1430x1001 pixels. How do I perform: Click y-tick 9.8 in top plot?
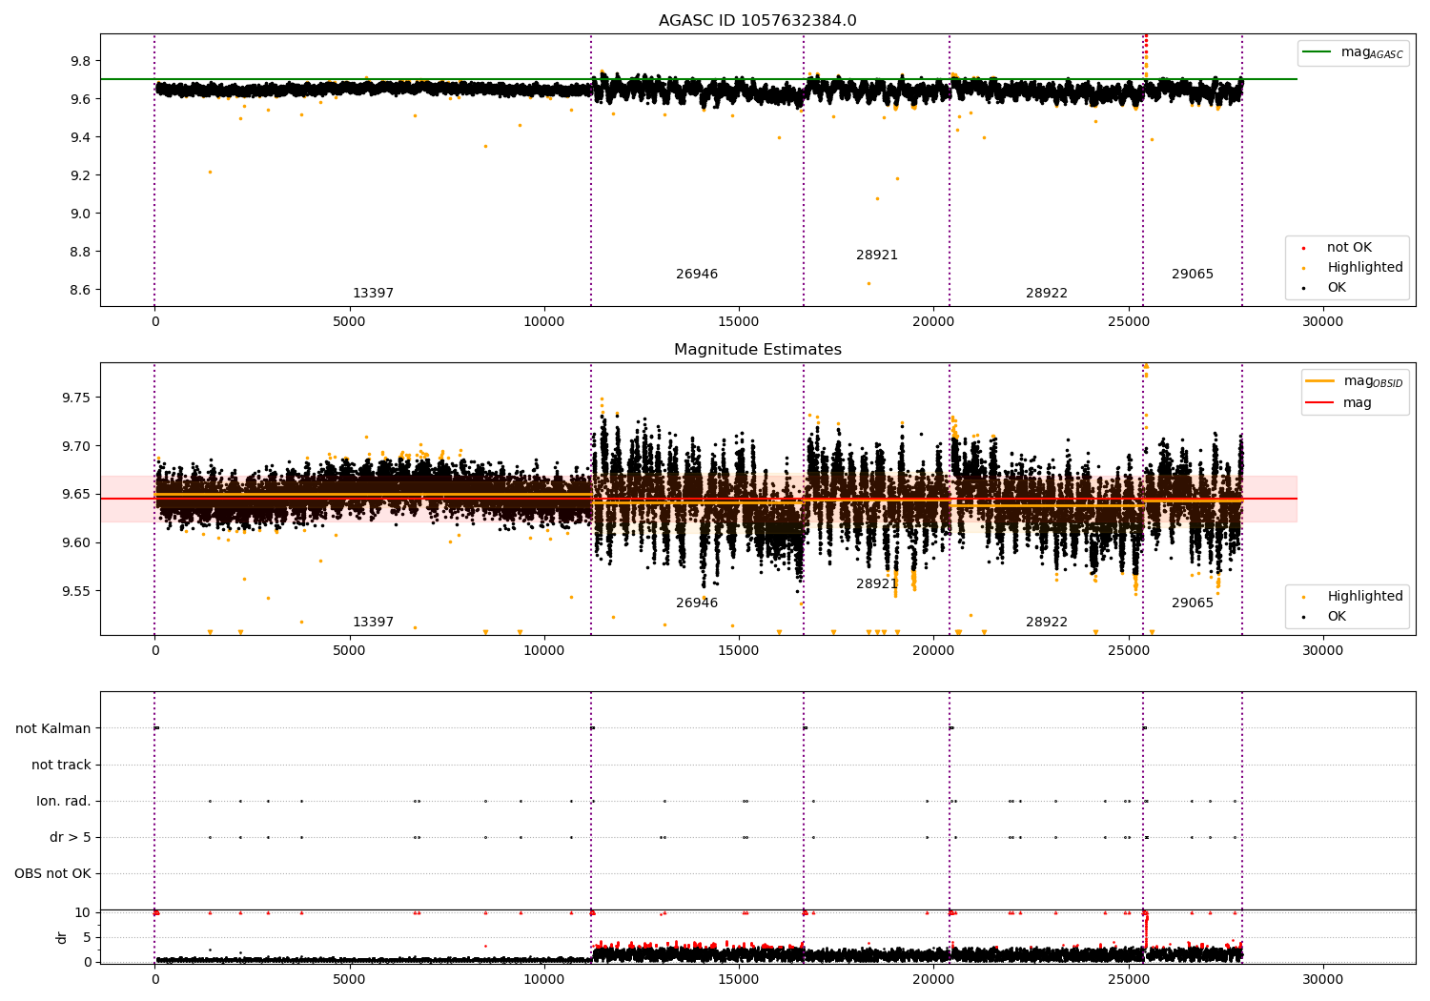pos(80,61)
